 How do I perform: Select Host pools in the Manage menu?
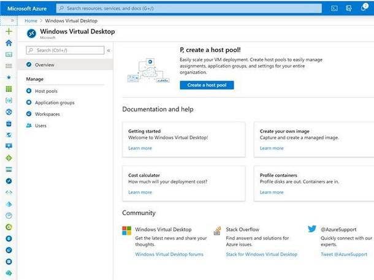point(46,91)
